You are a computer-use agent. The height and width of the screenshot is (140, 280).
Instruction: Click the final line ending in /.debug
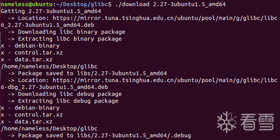(x=99, y=136)
